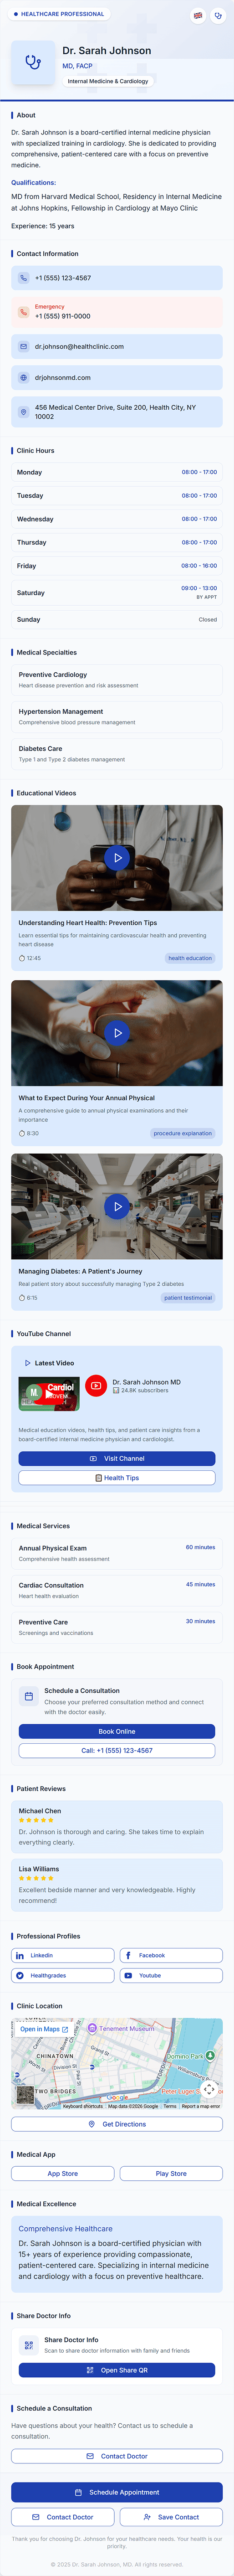Click the Book Online button
The image size is (234, 2576).
(117, 1731)
